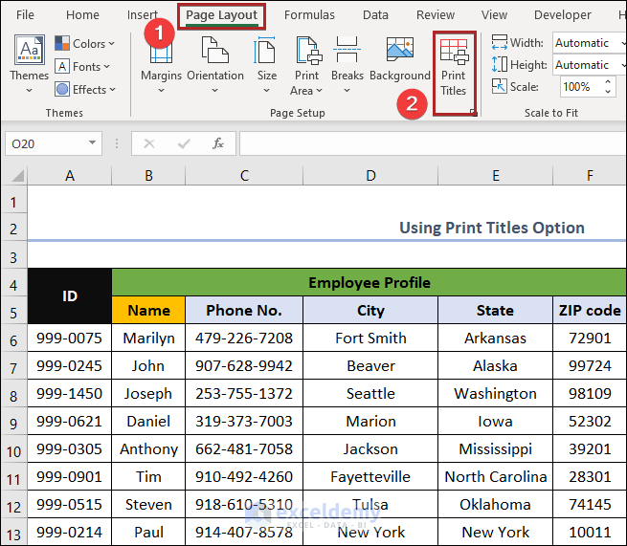Open Orientation page options
Screen dimensions: 627x546
[x=215, y=65]
